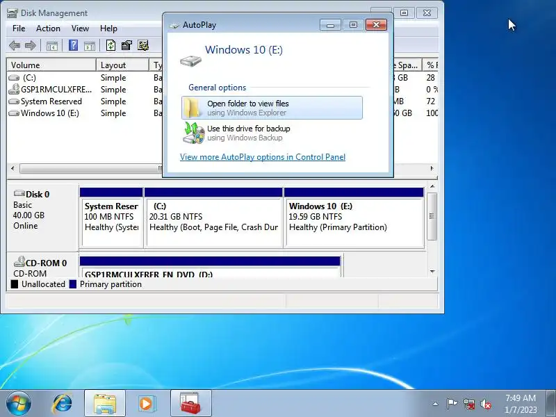Select the (C:) volume drive icon in list
This screenshot has width=556, height=417.
point(14,78)
